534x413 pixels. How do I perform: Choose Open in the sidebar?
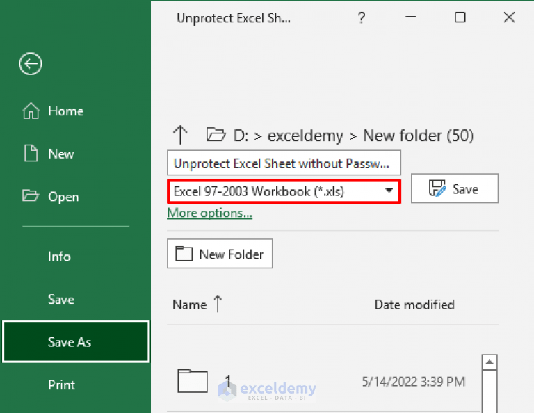pyautogui.click(x=51, y=197)
